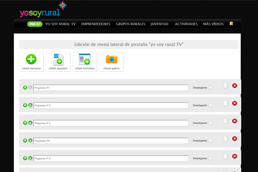Open page icon for Programa nº1
The width and height of the screenshot is (258, 172).
click(226, 86)
